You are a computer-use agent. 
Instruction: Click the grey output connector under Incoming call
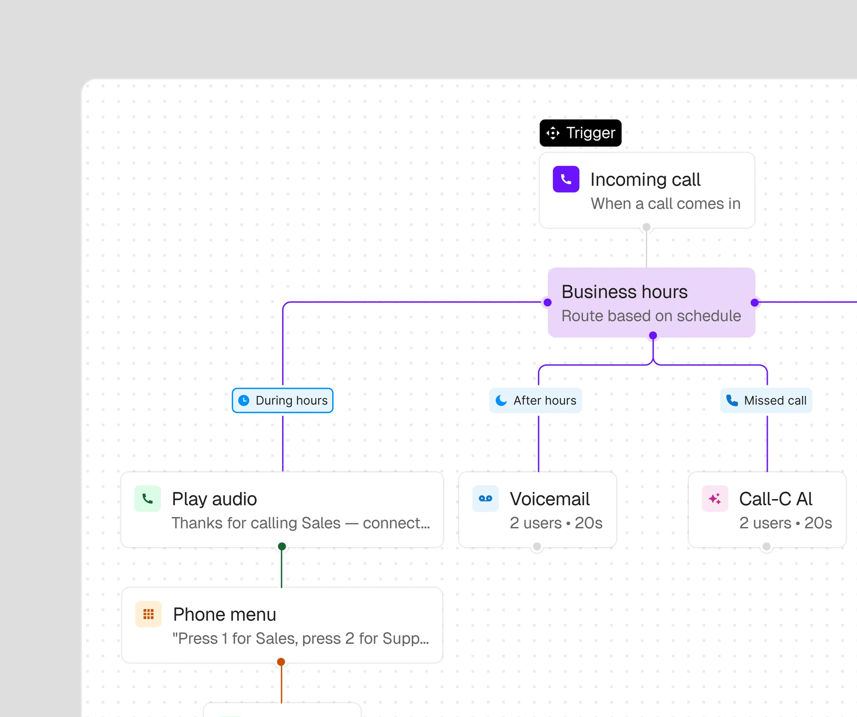[x=647, y=227]
